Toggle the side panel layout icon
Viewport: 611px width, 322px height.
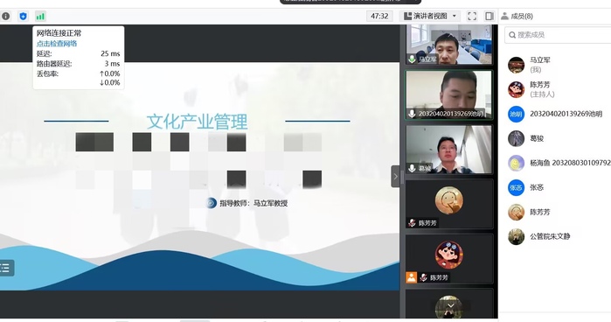[x=489, y=16]
